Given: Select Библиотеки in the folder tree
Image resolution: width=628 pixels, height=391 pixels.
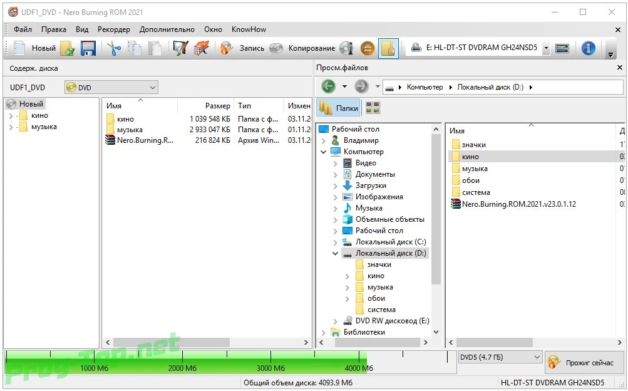Looking at the screenshot, I should tap(364, 332).
